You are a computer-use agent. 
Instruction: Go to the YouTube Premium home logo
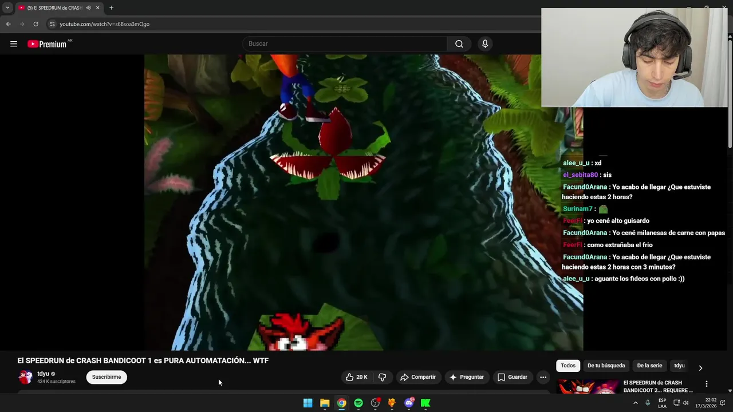pos(48,44)
